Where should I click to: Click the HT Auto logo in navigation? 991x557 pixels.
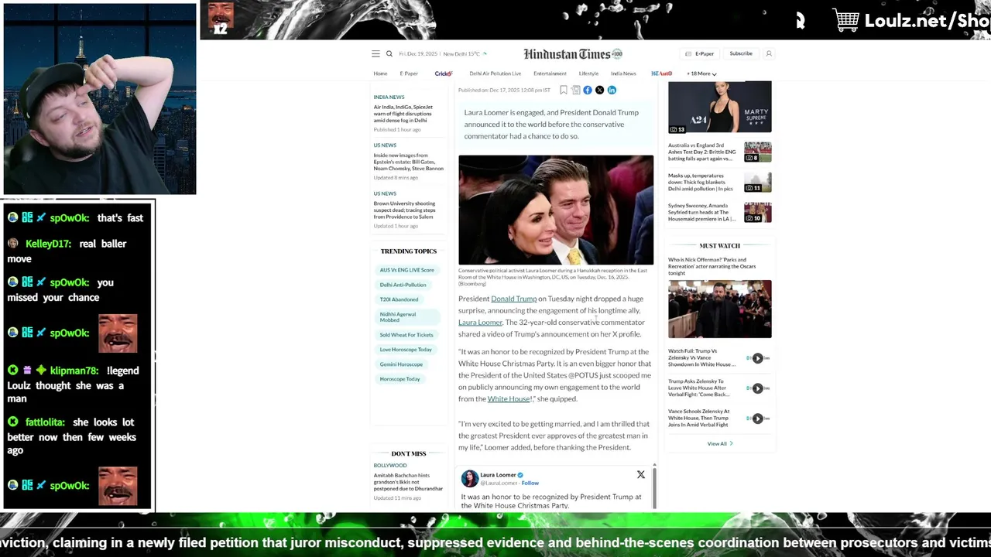coord(661,73)
